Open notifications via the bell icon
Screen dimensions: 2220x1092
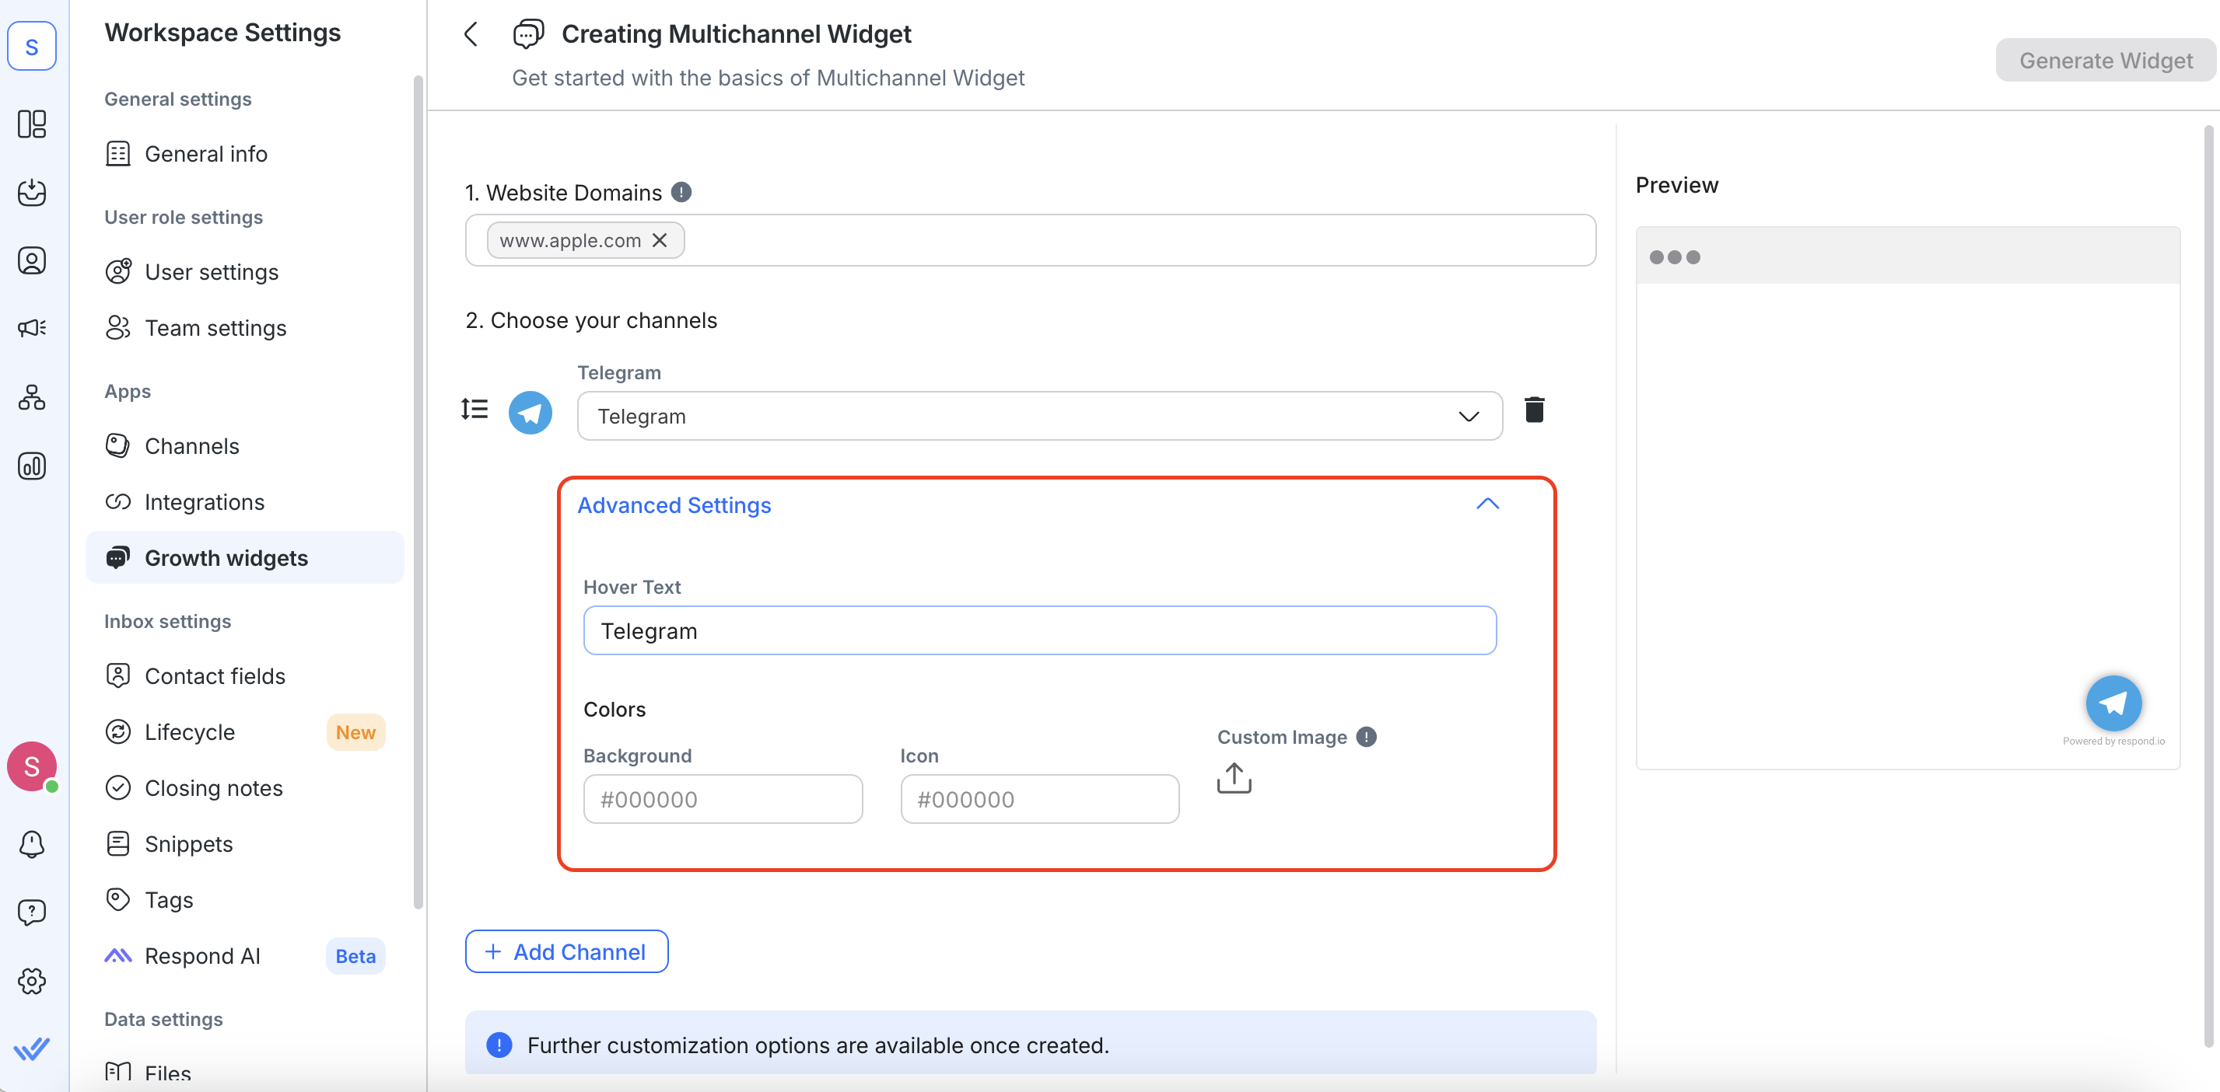tap(32, 845)
